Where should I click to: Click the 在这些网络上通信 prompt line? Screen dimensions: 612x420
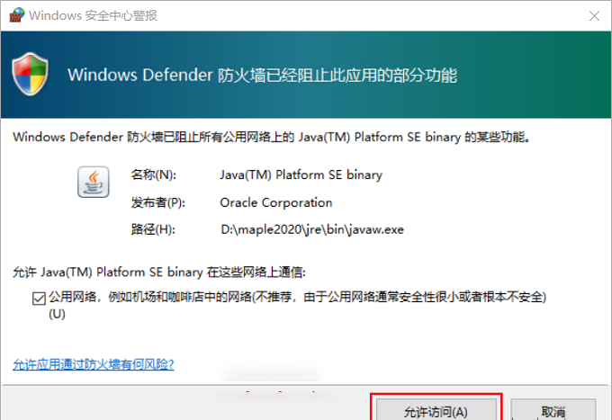tap(159, 272)
